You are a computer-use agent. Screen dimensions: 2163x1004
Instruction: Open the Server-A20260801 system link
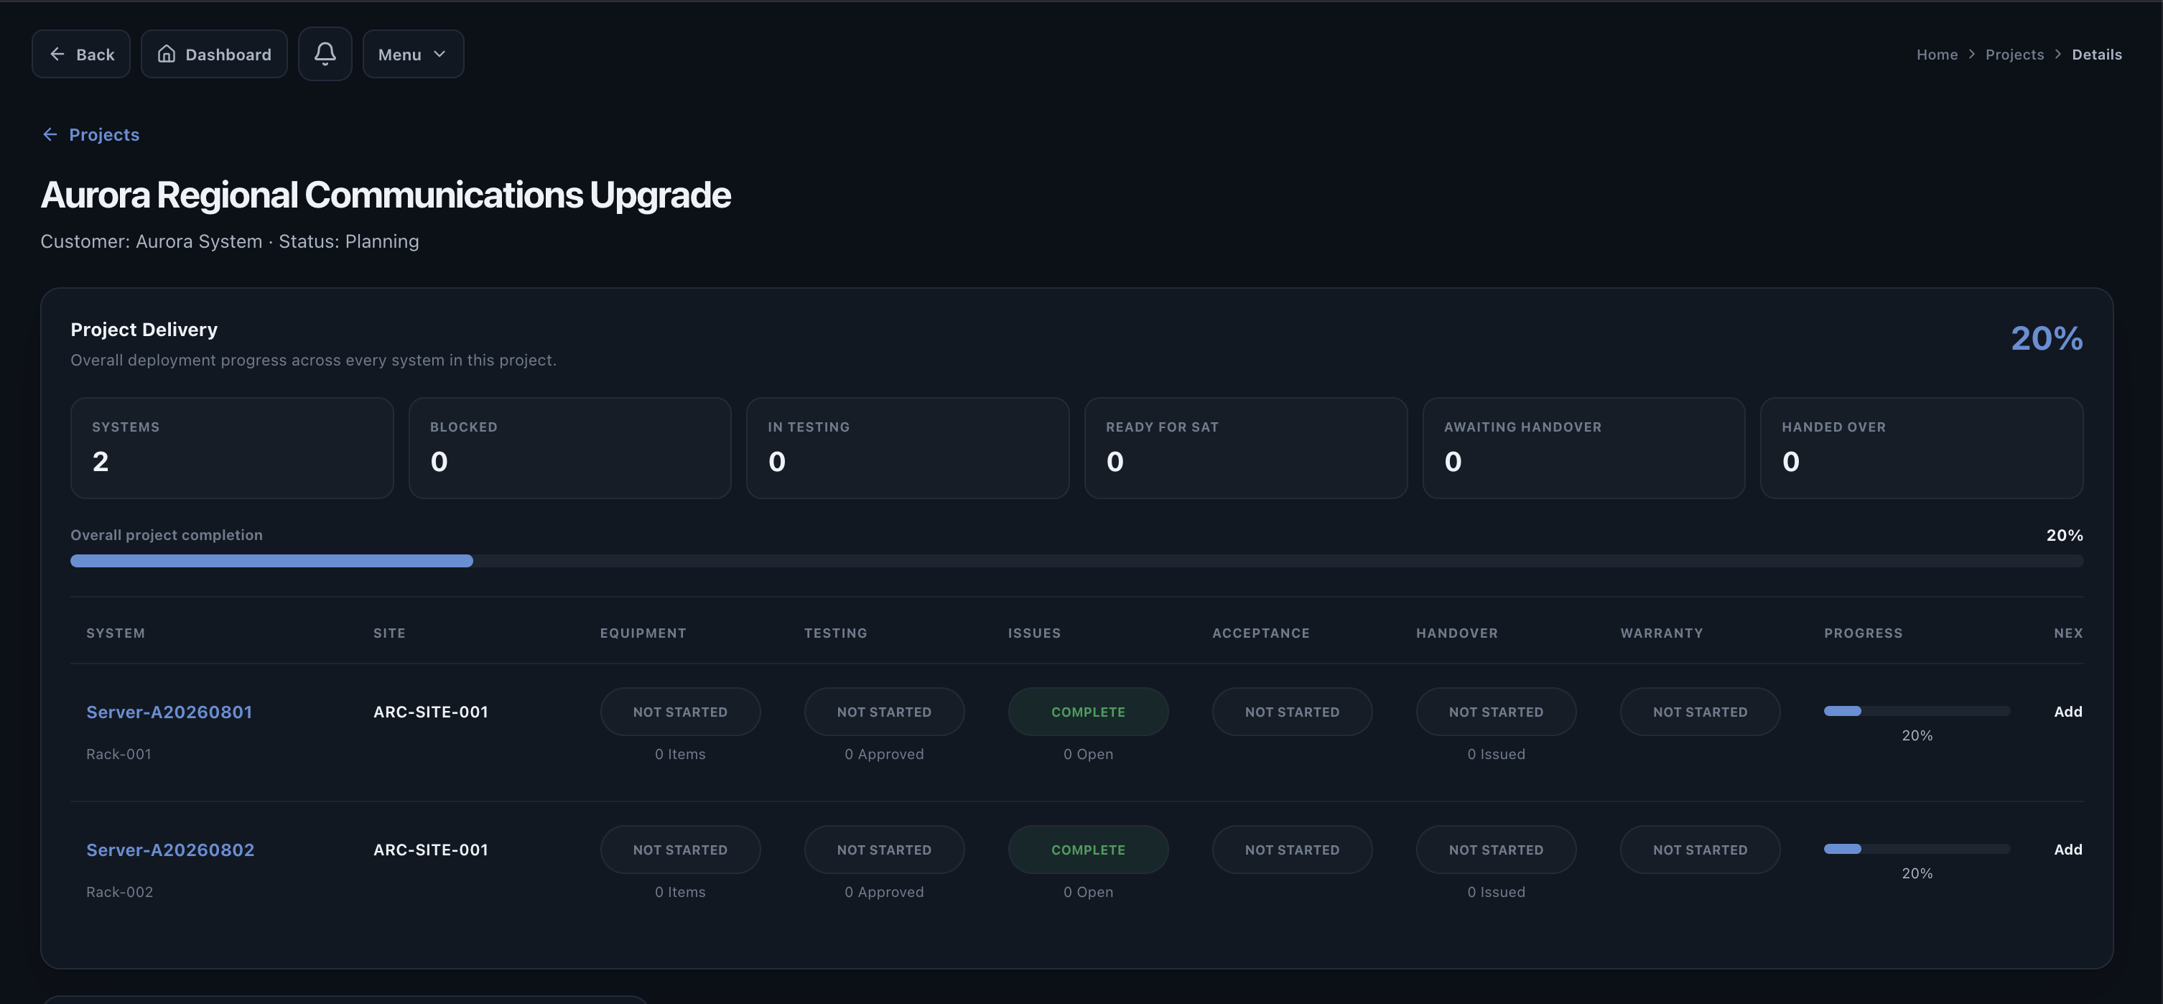tap(169, 712)
